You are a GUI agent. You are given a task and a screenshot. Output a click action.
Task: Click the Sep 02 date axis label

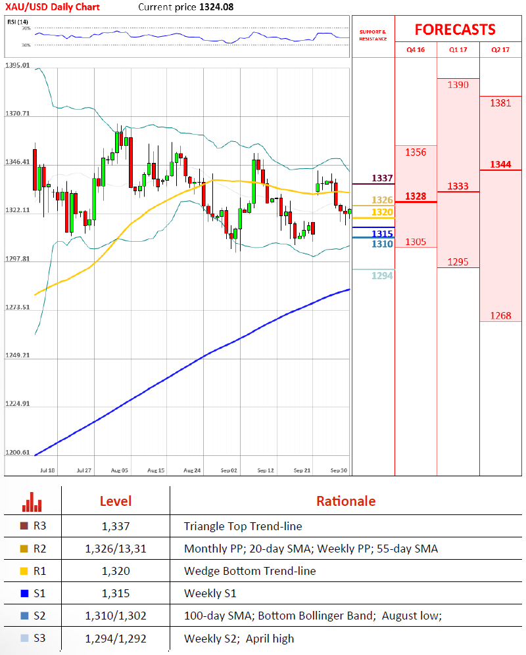[229, 470]
